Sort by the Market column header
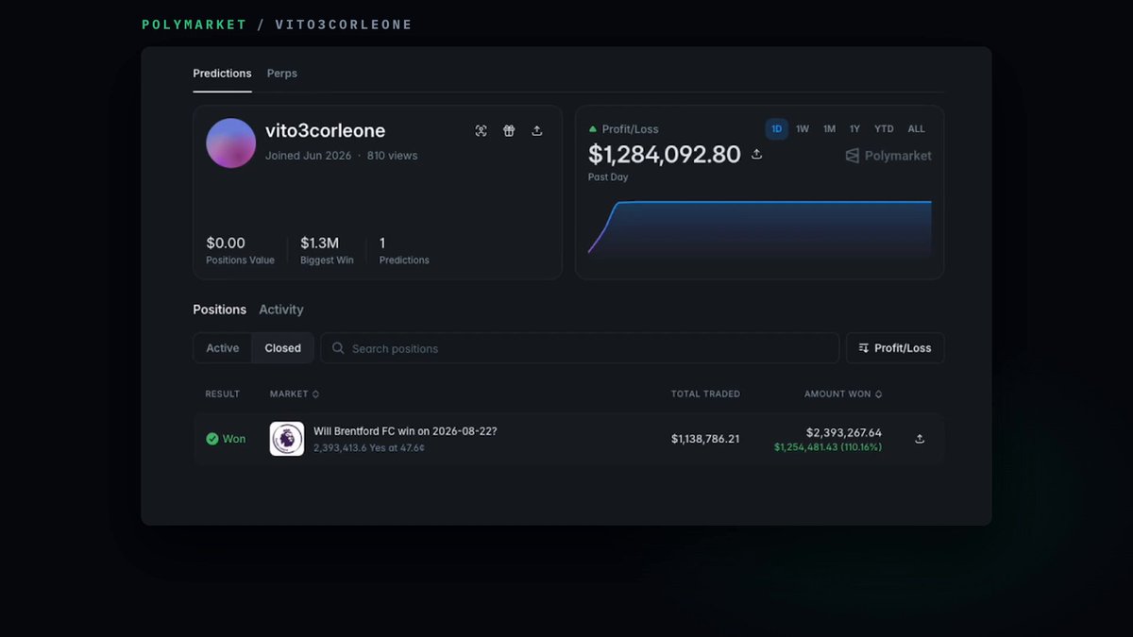The width and height of the screenshot is (1133, 637). pyautogui.click(x=295, y=394)
